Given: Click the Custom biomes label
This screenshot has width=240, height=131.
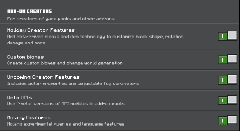Looking at the screenshot, I should [x=25, y=57].
